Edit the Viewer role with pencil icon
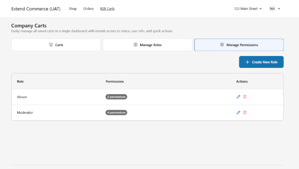The width and height of the screenshot is (299, 169). [238, 97]
